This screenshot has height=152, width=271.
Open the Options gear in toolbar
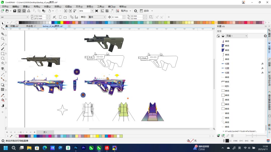135,11
